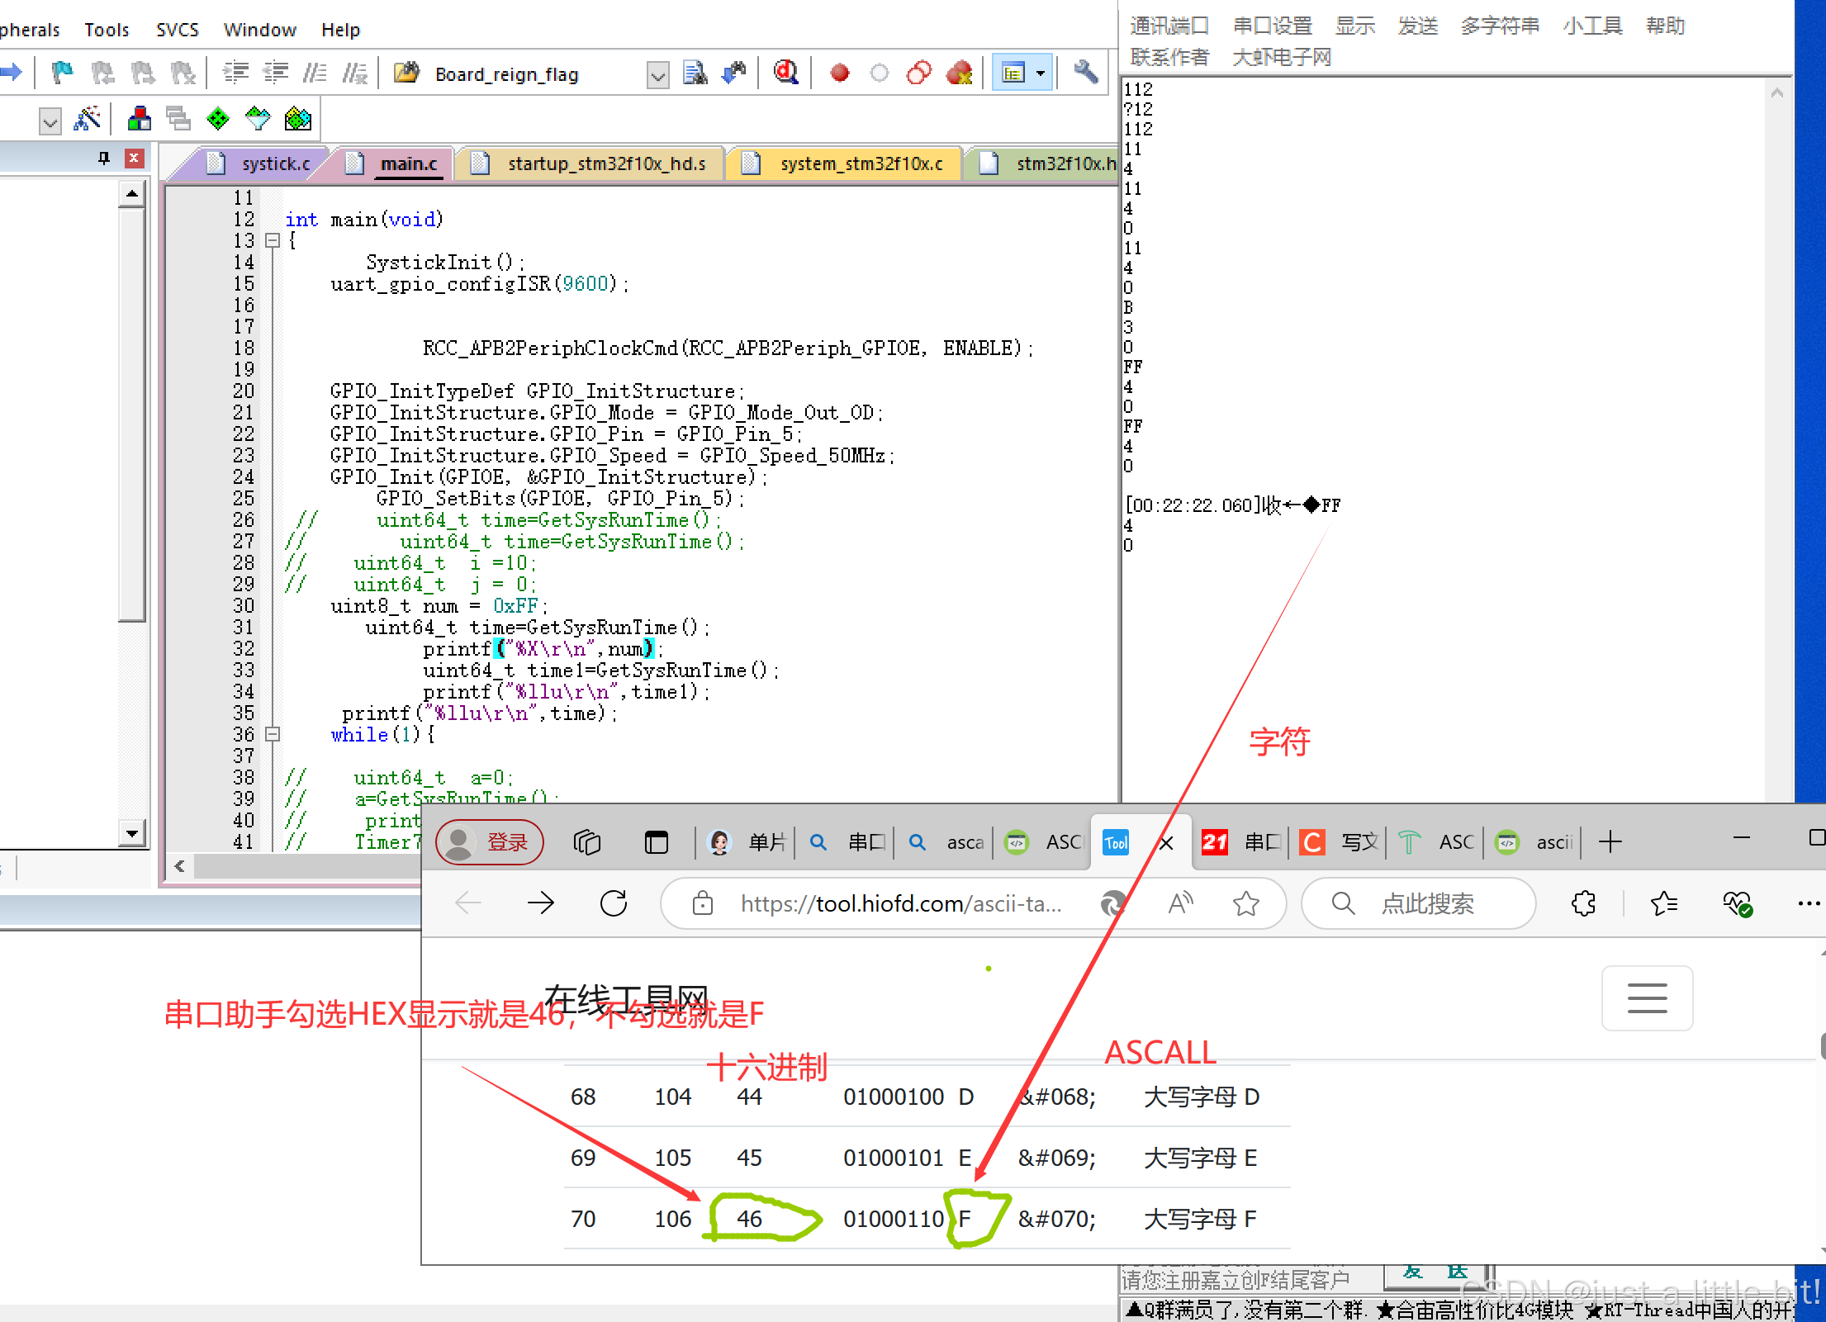Toggle the favorite star in the browser address bar
Viewport: 1826px width, 1322px height.
click(x=1245, y=903)
